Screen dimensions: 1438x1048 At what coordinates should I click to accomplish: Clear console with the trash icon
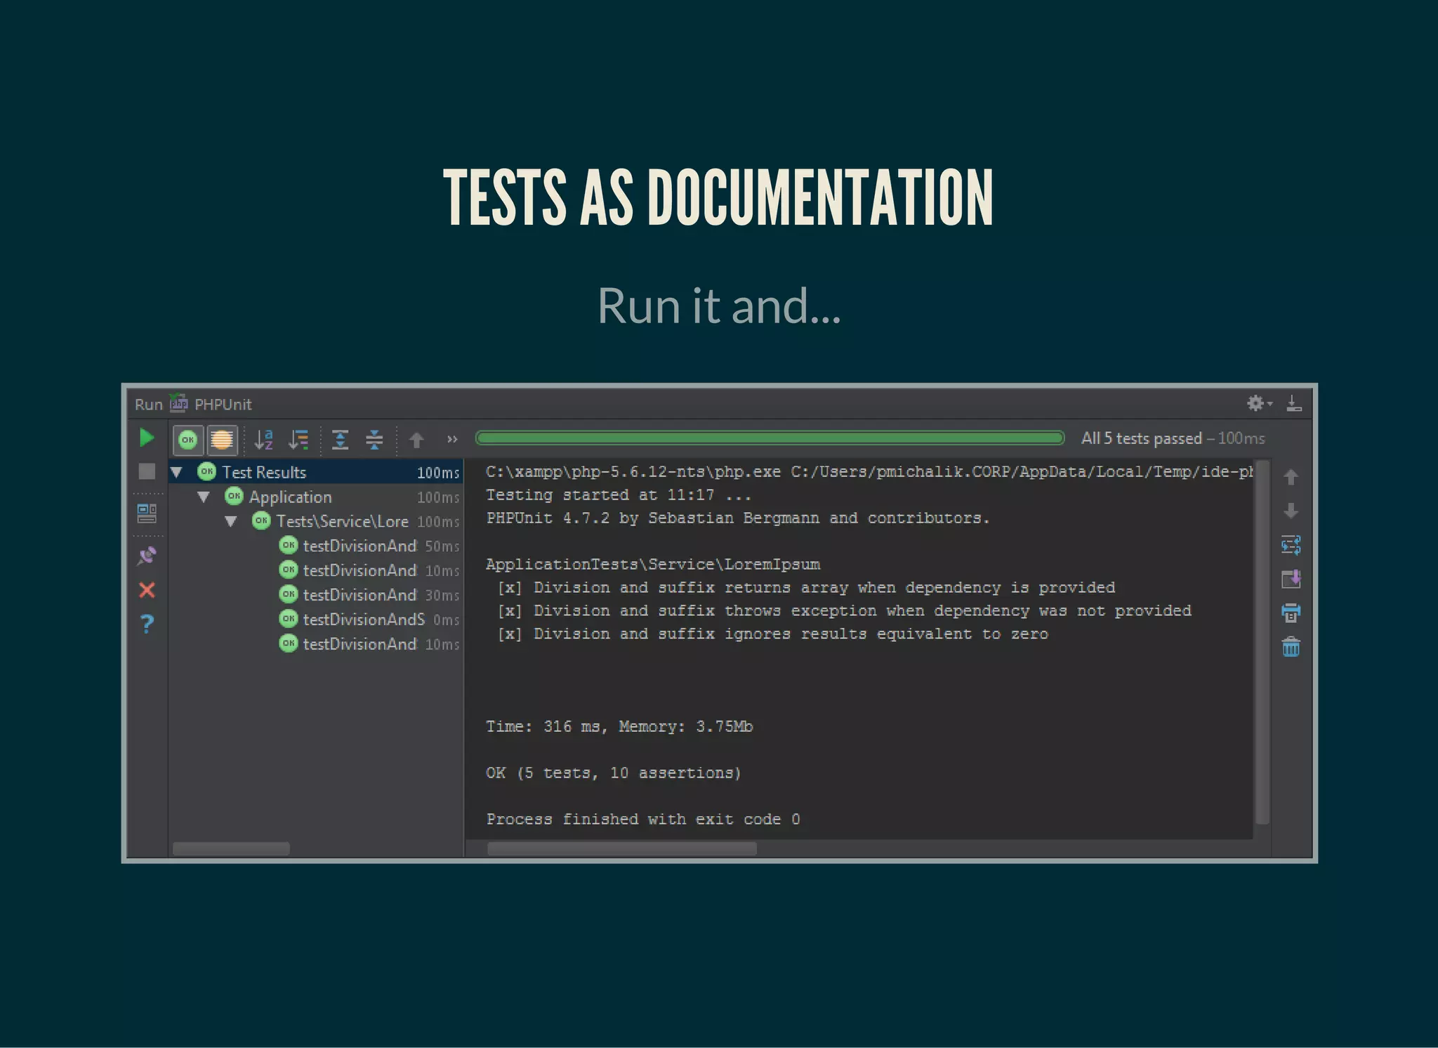tap(1291, 646)
